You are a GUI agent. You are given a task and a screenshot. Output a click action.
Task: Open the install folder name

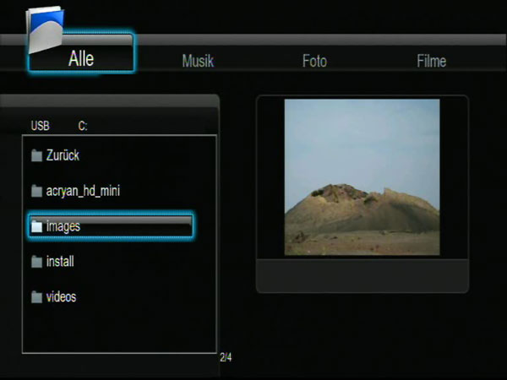(60, 262)
